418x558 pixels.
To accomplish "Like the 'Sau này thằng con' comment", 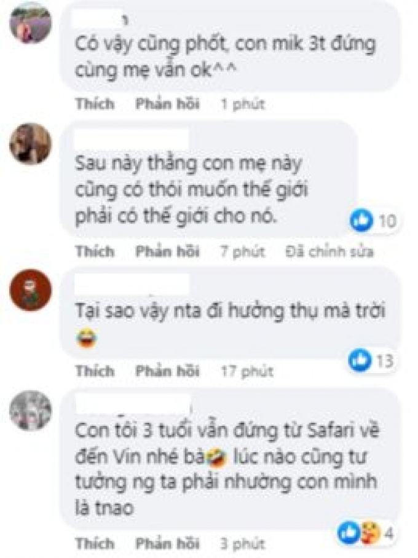I will point(95,251).
